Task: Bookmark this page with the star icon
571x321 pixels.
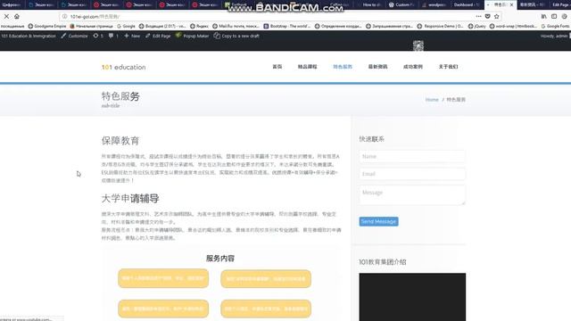Action: click(497, 16)
